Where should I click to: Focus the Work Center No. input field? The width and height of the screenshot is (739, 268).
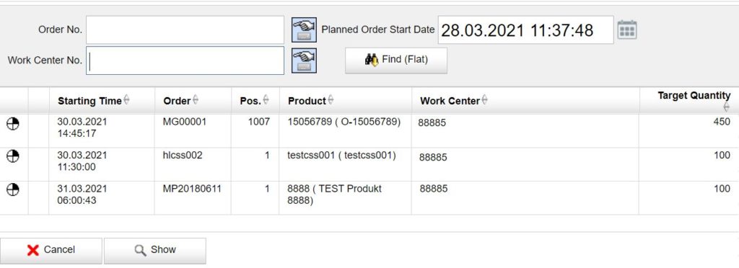click(x=185, y=61)
